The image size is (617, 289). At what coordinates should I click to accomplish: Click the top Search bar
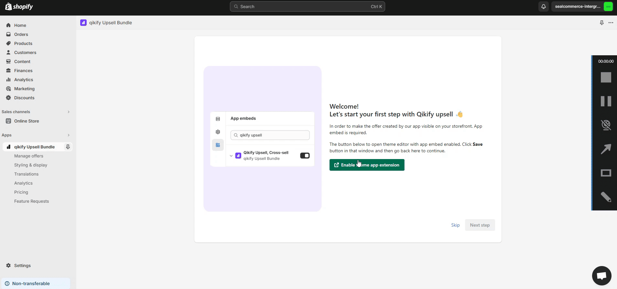(x=307, y=6)
